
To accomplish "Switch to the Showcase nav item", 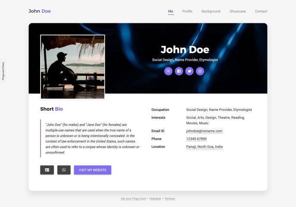I will tap(238, 11).
